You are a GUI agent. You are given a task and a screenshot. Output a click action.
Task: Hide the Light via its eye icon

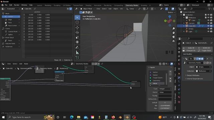click(208, 31)
